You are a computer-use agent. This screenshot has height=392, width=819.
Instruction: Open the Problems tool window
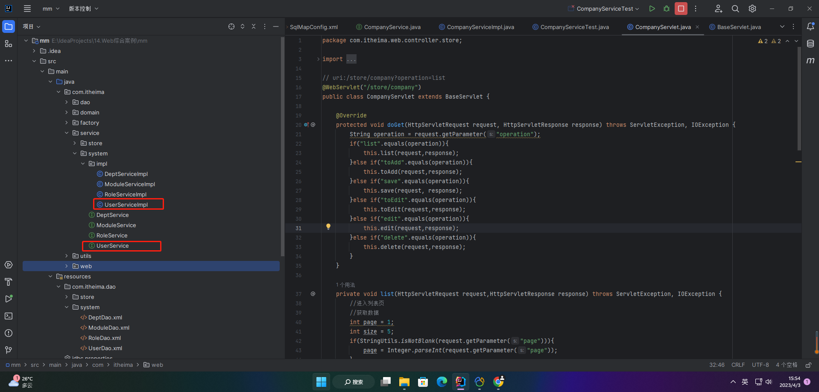click(x=9, y=333)
